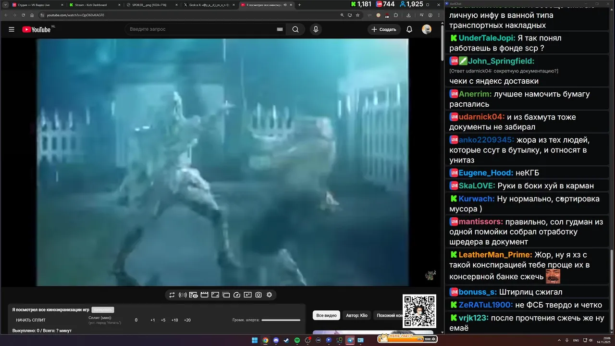The image size is (615, 346).
Task: Click LeatherMan_Prime username in chat
Action: 495,255
